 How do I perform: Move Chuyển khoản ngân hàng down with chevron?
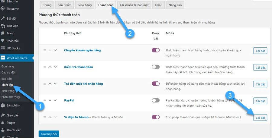[55, 50]
